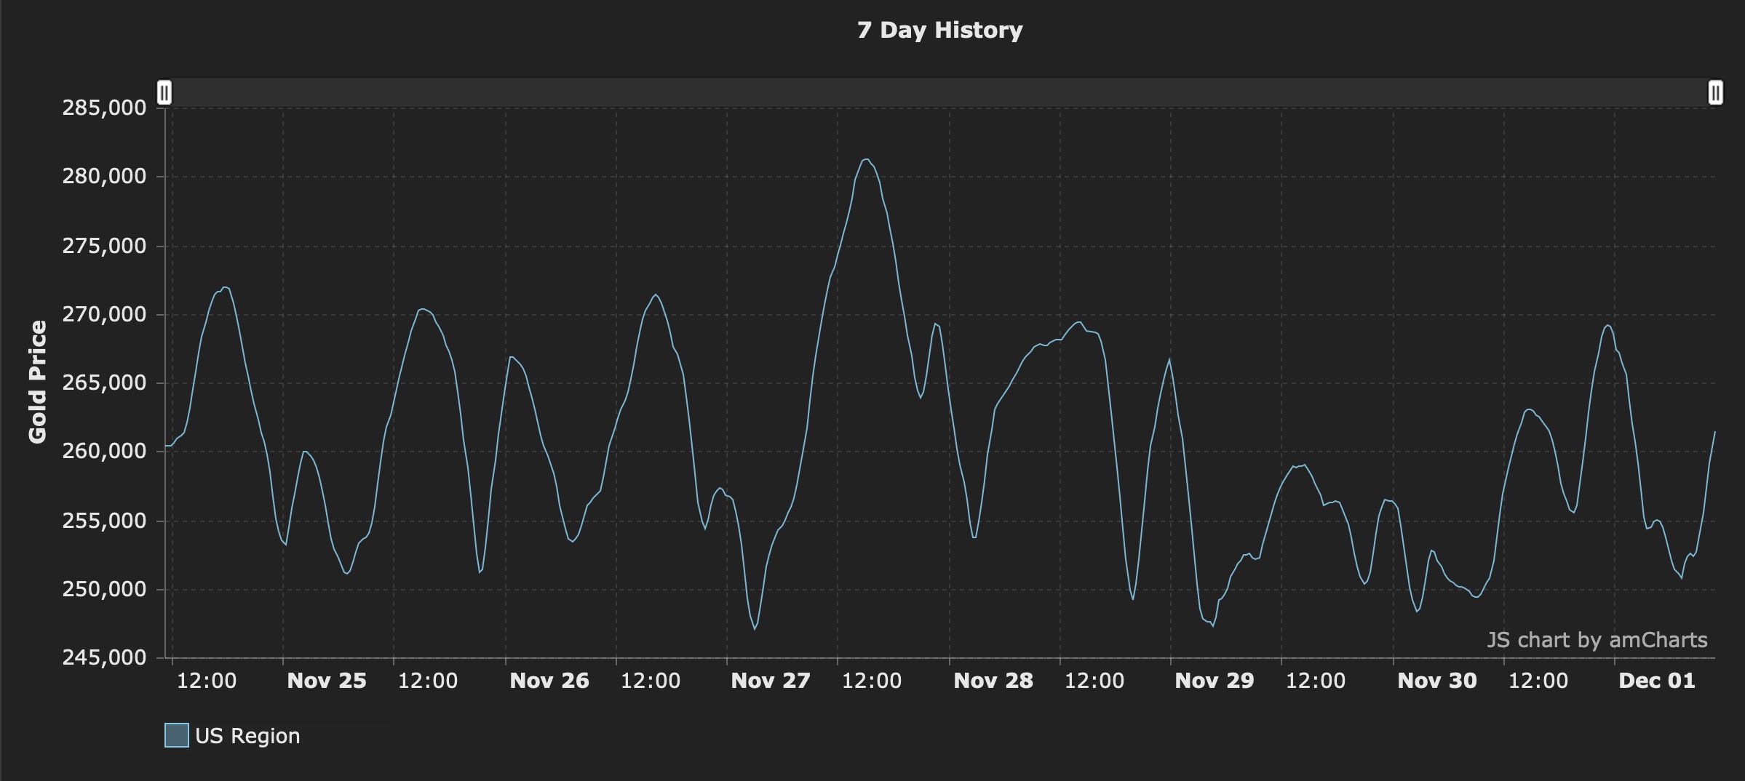
Task: Click the Dec 01 date label
Action: 1657,681
